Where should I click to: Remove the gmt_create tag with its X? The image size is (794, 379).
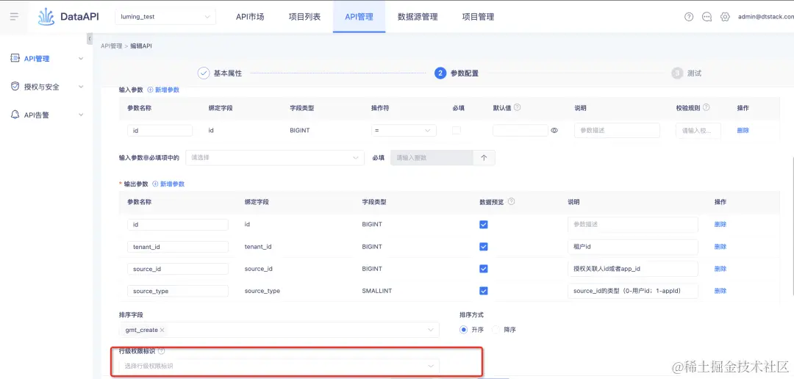[162, 330]
